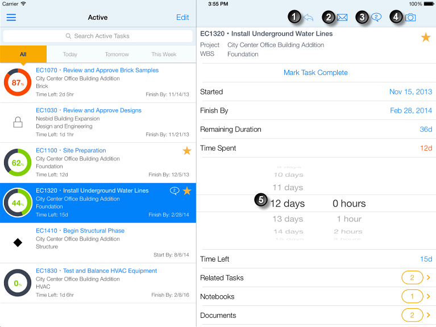Tap the lock icon on EC1030 row

pos(18,122)
